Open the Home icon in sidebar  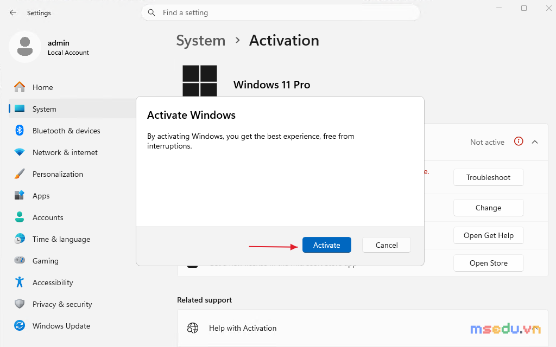pos(20,87)
